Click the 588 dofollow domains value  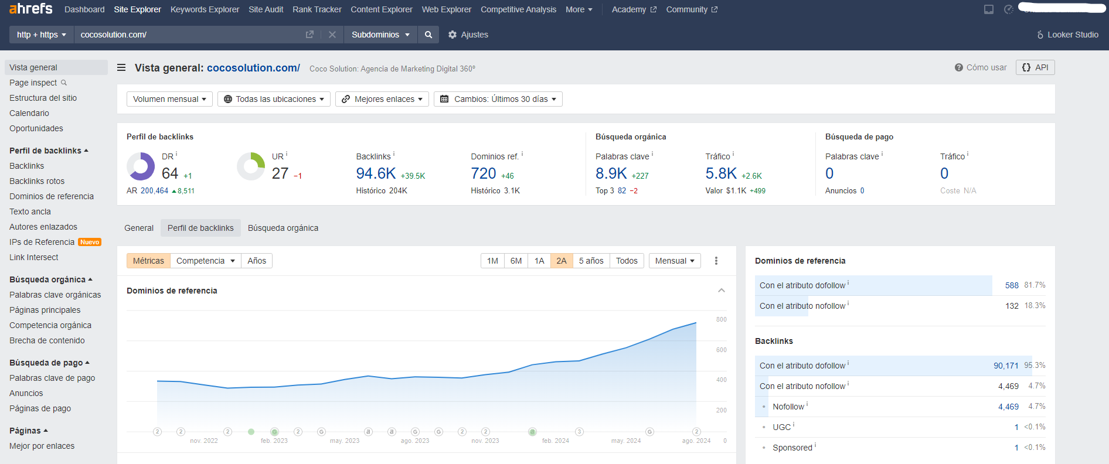pyautogui.click(x=1012, y=285)
